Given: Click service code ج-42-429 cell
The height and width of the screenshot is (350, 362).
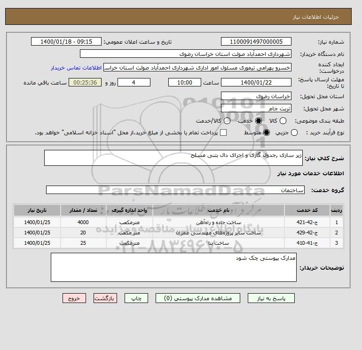Looking at the screenshot, I should (x=307, y=233).
